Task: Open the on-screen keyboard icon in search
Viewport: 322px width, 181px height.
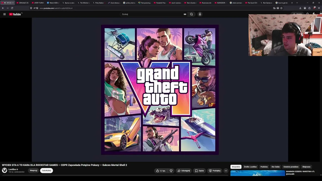Action: tap(185, 14)
